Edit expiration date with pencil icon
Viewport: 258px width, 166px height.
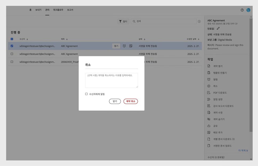(x=218, y=28)
